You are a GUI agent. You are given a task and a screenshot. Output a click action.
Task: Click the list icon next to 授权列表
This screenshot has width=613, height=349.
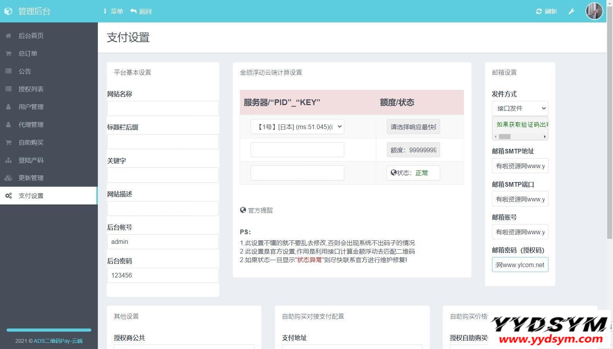[9, 89]
